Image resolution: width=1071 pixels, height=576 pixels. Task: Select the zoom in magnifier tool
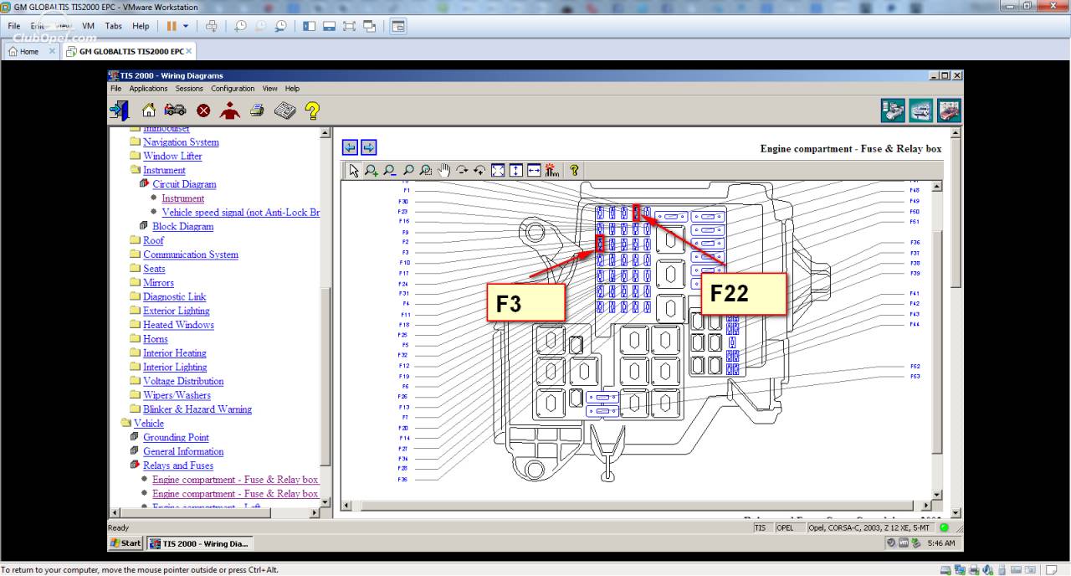[x=372, y=170]
